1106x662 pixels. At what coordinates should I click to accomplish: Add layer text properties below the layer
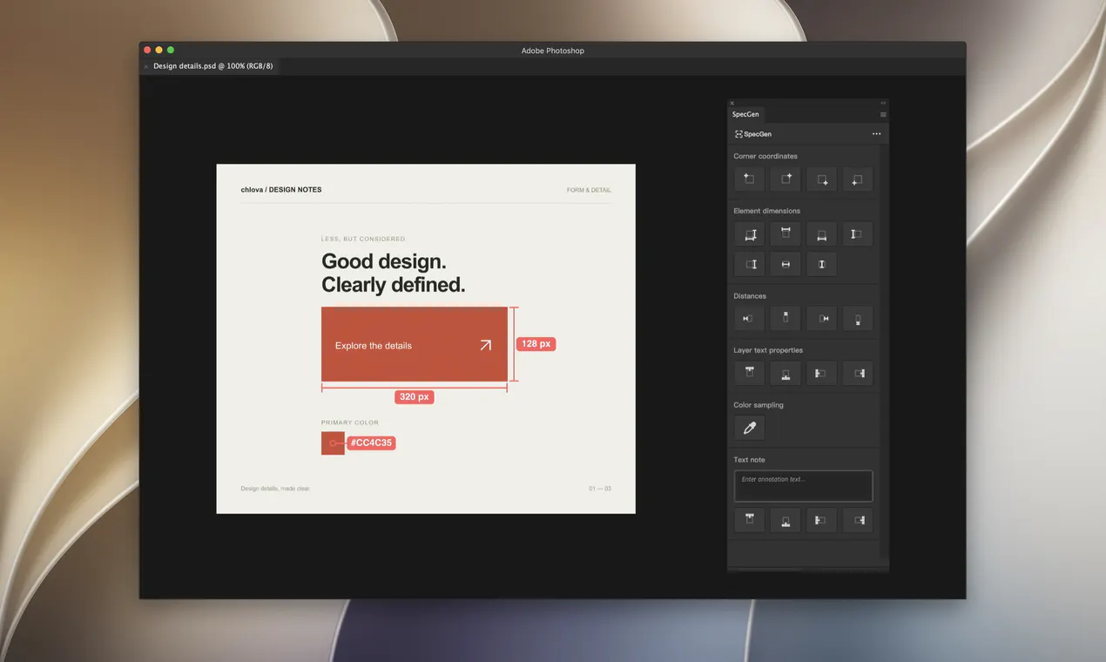coord(786,373)
